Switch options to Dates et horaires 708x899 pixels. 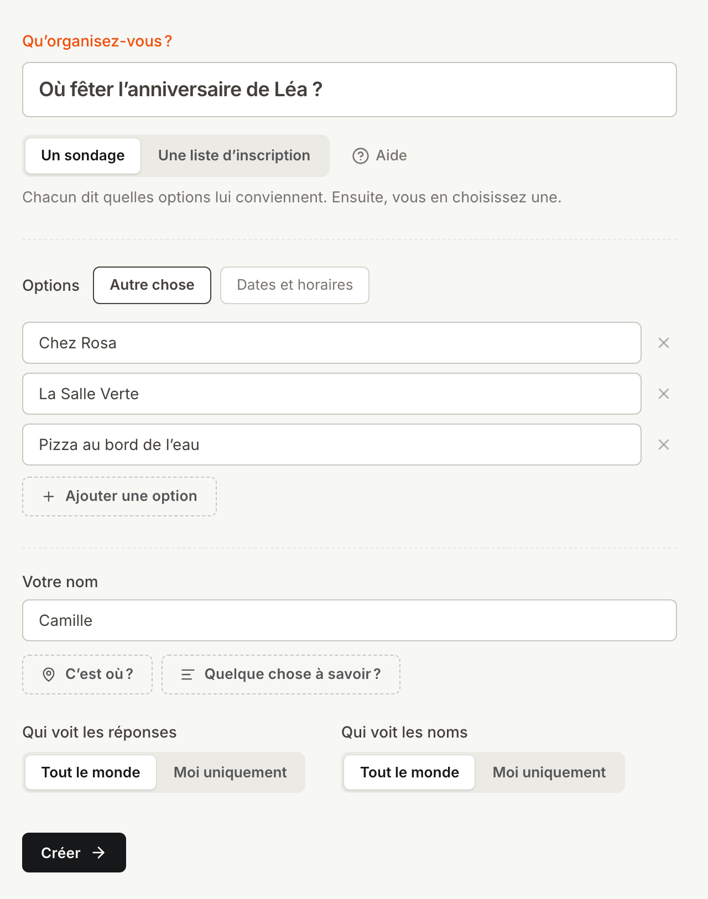coord(295,285)
